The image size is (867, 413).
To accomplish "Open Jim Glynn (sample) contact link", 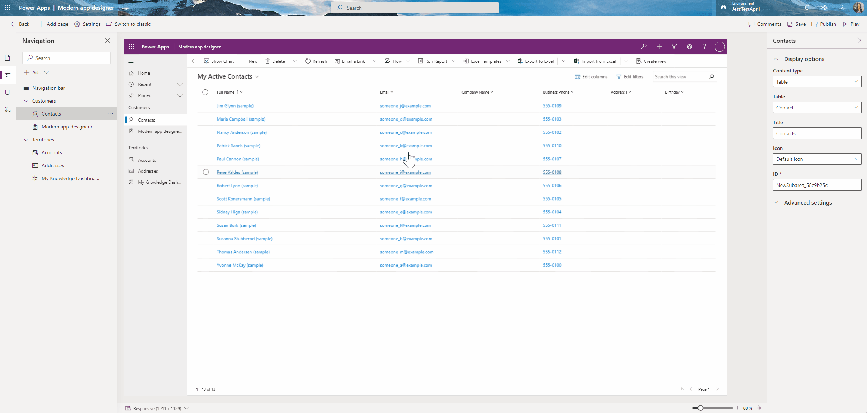I will coord(235,106).
